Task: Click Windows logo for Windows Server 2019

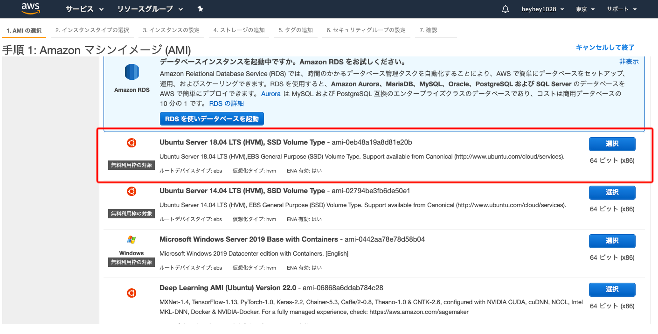Action: (132, 240)
